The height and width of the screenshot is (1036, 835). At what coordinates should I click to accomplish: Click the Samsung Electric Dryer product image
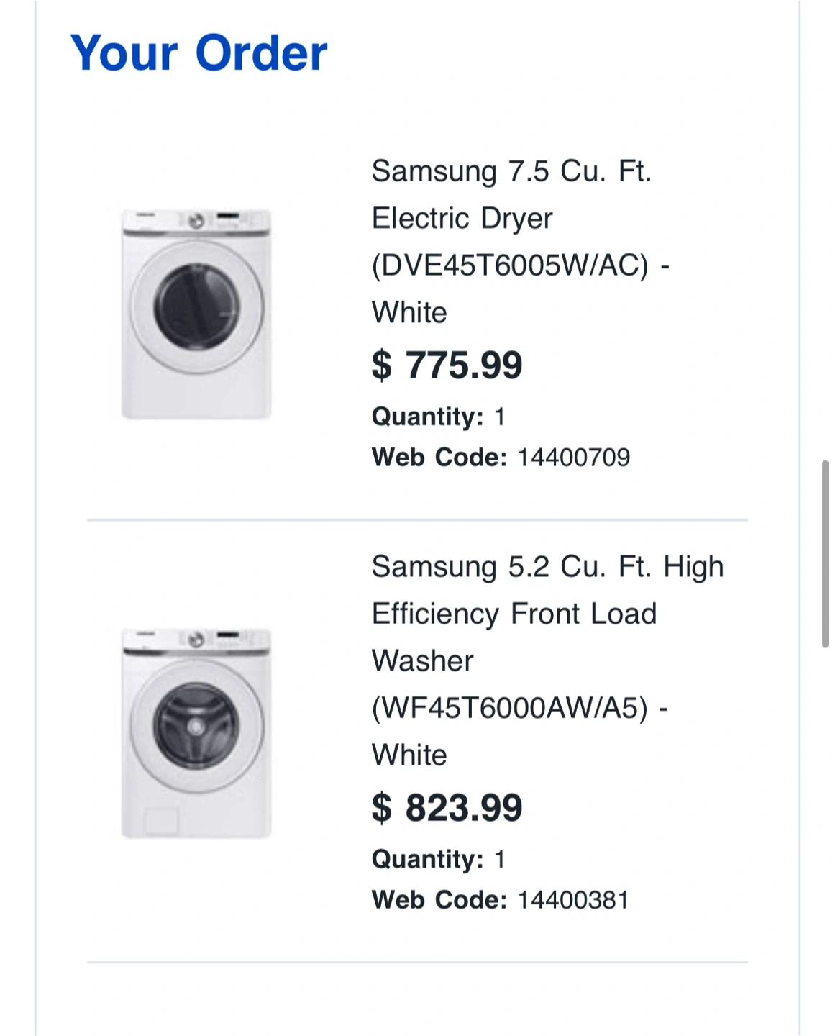click(x=196, y=314)
